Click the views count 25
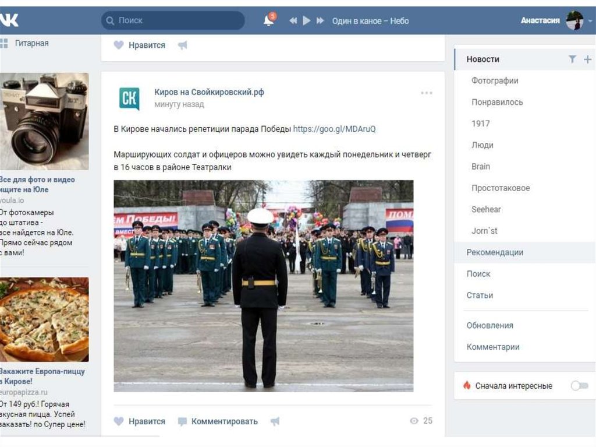Viewport: 596px width, 447px height. (x=428, y=421)
